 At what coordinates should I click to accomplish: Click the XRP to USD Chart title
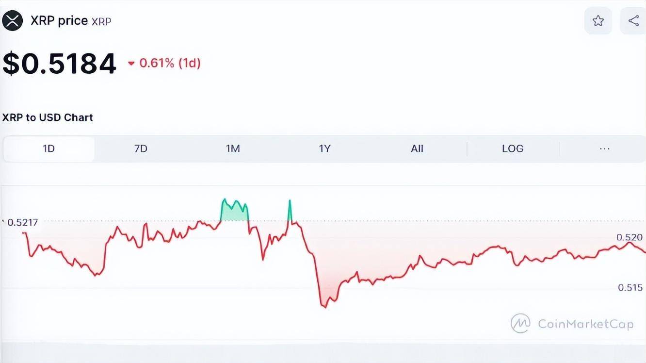coord(48,117)
